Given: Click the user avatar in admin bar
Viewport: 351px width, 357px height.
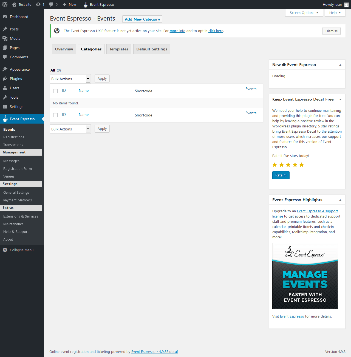Looking at the screenshot, I should (346, 5).
